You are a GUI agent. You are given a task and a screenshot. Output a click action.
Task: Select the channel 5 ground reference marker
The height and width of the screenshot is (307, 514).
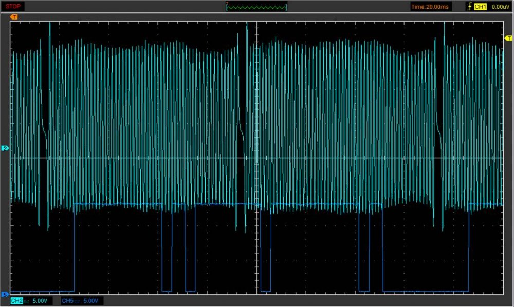pos(5,294)
